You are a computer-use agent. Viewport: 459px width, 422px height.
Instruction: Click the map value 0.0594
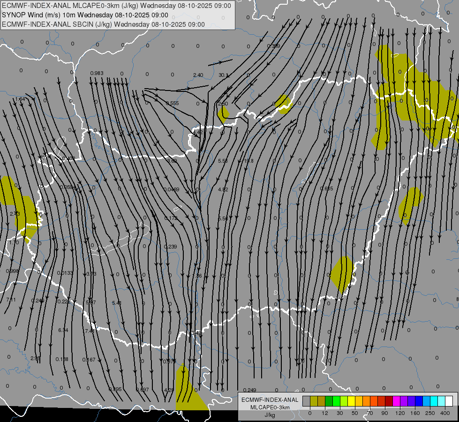click(x=68, y=187)
